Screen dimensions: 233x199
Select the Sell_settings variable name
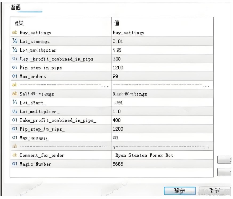tap(37, 94)
